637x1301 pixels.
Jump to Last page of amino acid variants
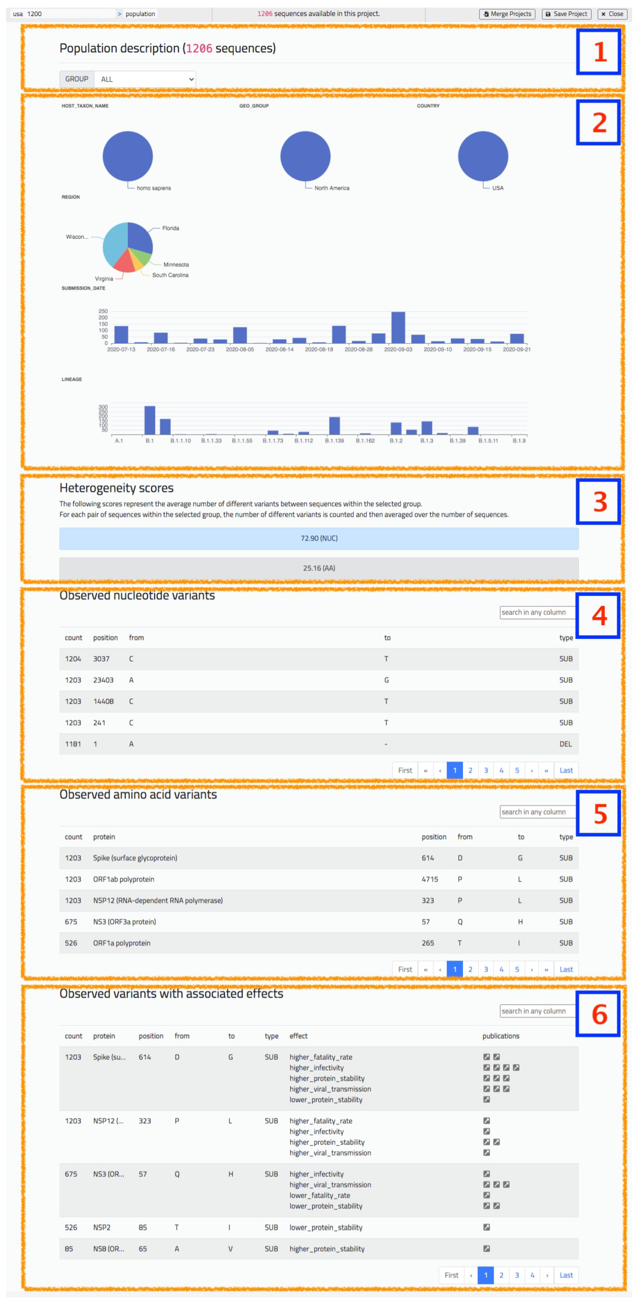pyautogui.click(x=566, y=969)
